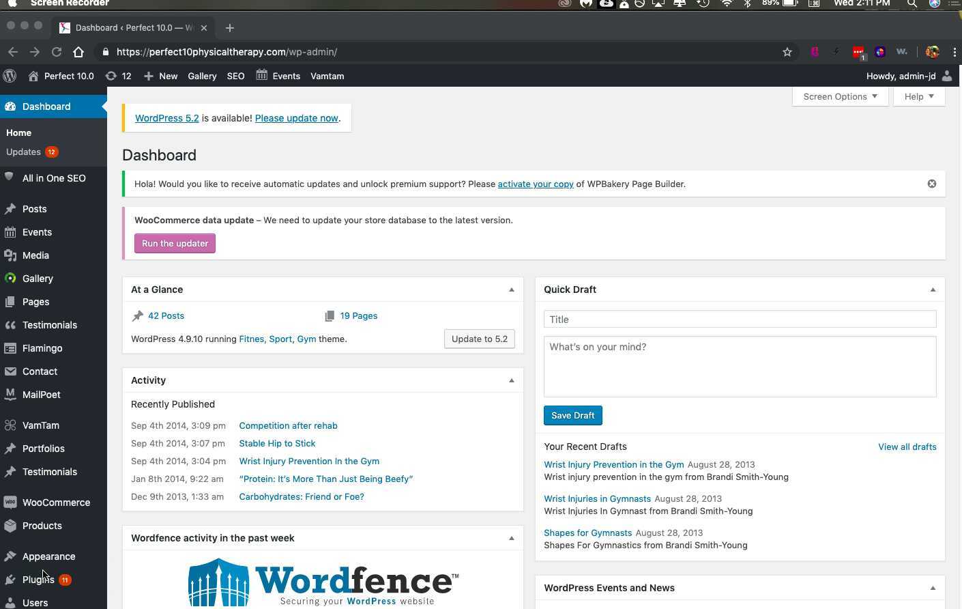Expand the Screen Options dropdown
962x609 pixels.
tap(840, 96)
